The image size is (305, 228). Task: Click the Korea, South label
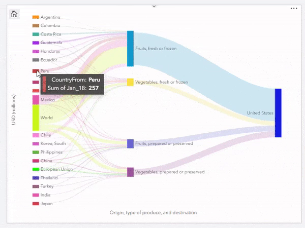point(53,143)
